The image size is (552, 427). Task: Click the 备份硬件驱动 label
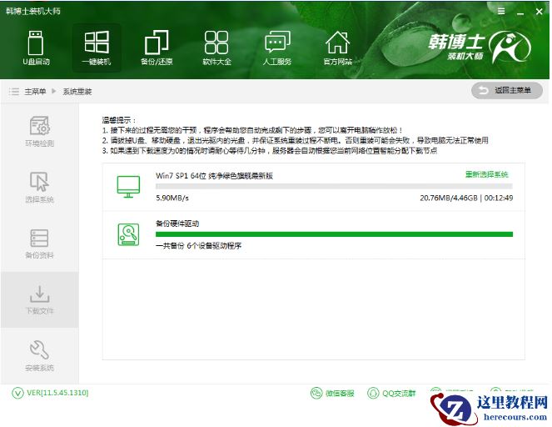pos(177,224)
